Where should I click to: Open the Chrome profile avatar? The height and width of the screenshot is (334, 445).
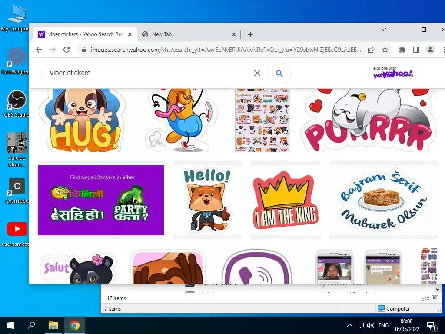pos(430,50)
